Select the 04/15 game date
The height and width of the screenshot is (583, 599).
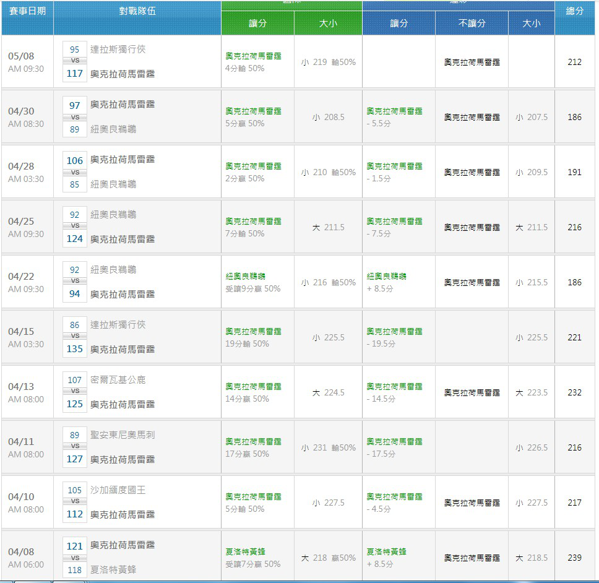pyautogui.click(x=21, y=331)
